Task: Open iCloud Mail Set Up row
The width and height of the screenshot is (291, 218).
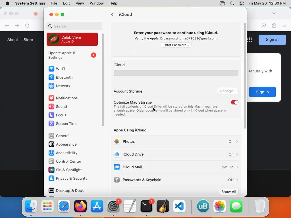Action: tap(176, 167)
